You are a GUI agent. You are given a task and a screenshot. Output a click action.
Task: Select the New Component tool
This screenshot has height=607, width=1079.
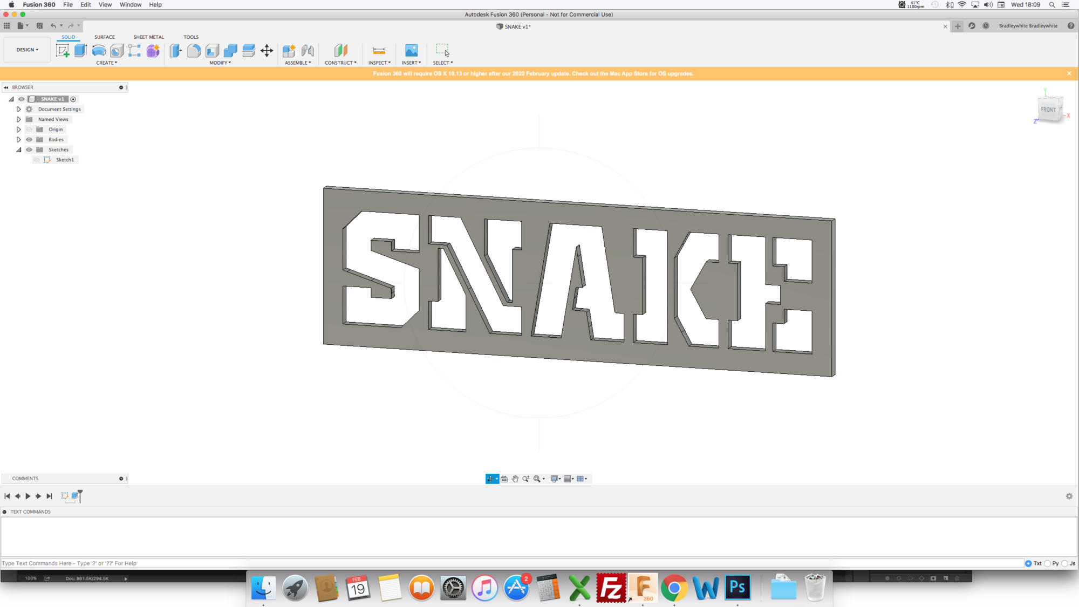[x=289, y=51]
